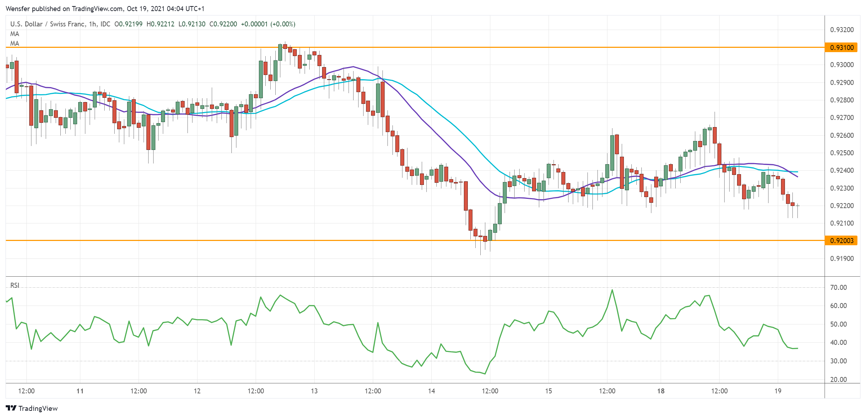Viewport: 866px width, 418px height.
Task: Click the U.S. Dollar / Swiss Franc title
Action: (47, 24)
